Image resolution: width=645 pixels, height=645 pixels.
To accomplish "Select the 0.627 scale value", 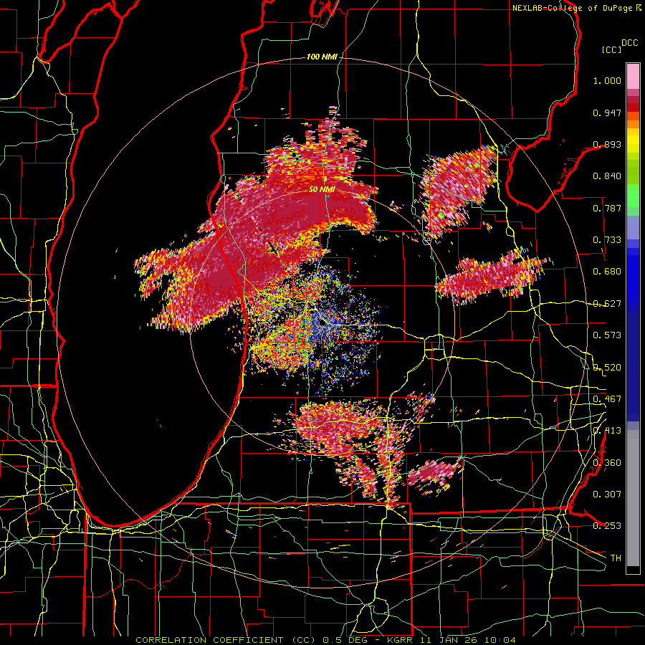I will pyautogui.click(x=607, y=304).
